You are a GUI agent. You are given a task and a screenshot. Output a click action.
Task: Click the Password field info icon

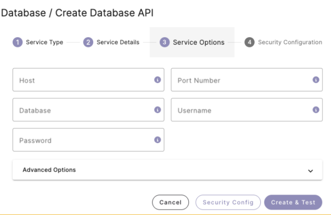click(x=157, y=140)
